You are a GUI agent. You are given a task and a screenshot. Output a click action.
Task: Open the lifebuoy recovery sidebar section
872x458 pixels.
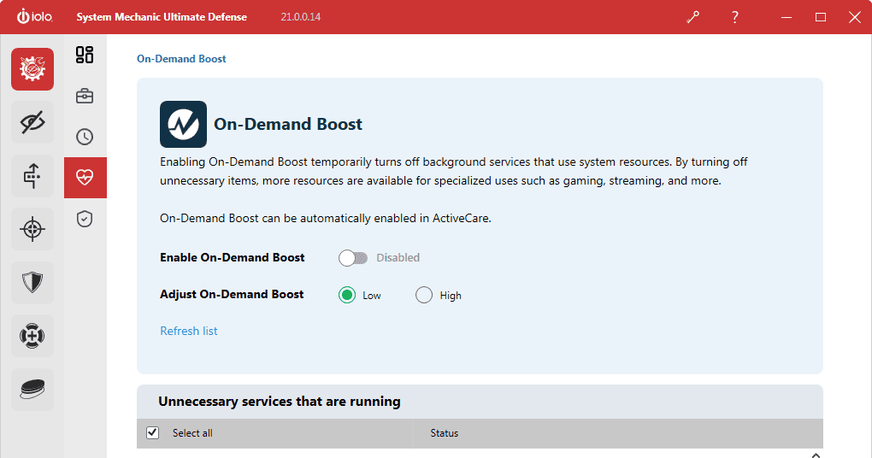[x=32, y=336]
